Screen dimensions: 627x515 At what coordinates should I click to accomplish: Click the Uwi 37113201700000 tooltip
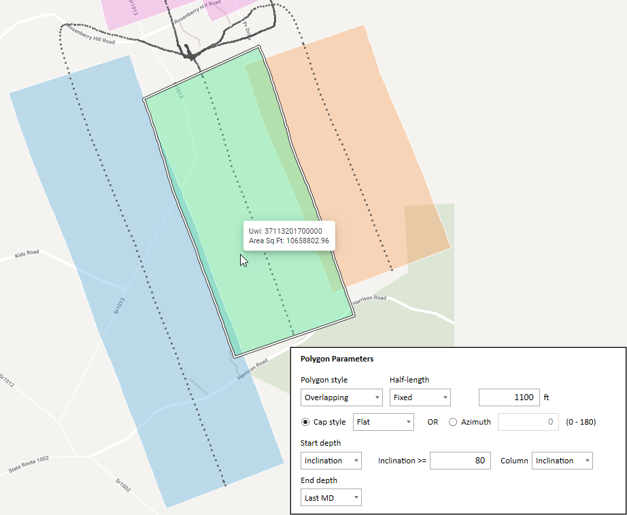point(289,236)
